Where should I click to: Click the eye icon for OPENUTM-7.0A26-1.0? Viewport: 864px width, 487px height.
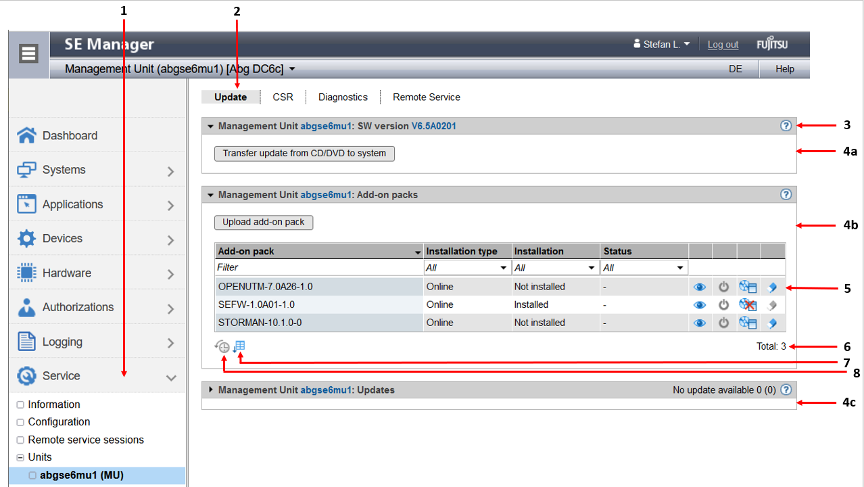tap(700, 287)
